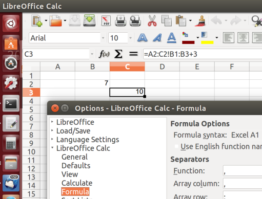Click the Save As green arrow icon

tap(89, 20)
